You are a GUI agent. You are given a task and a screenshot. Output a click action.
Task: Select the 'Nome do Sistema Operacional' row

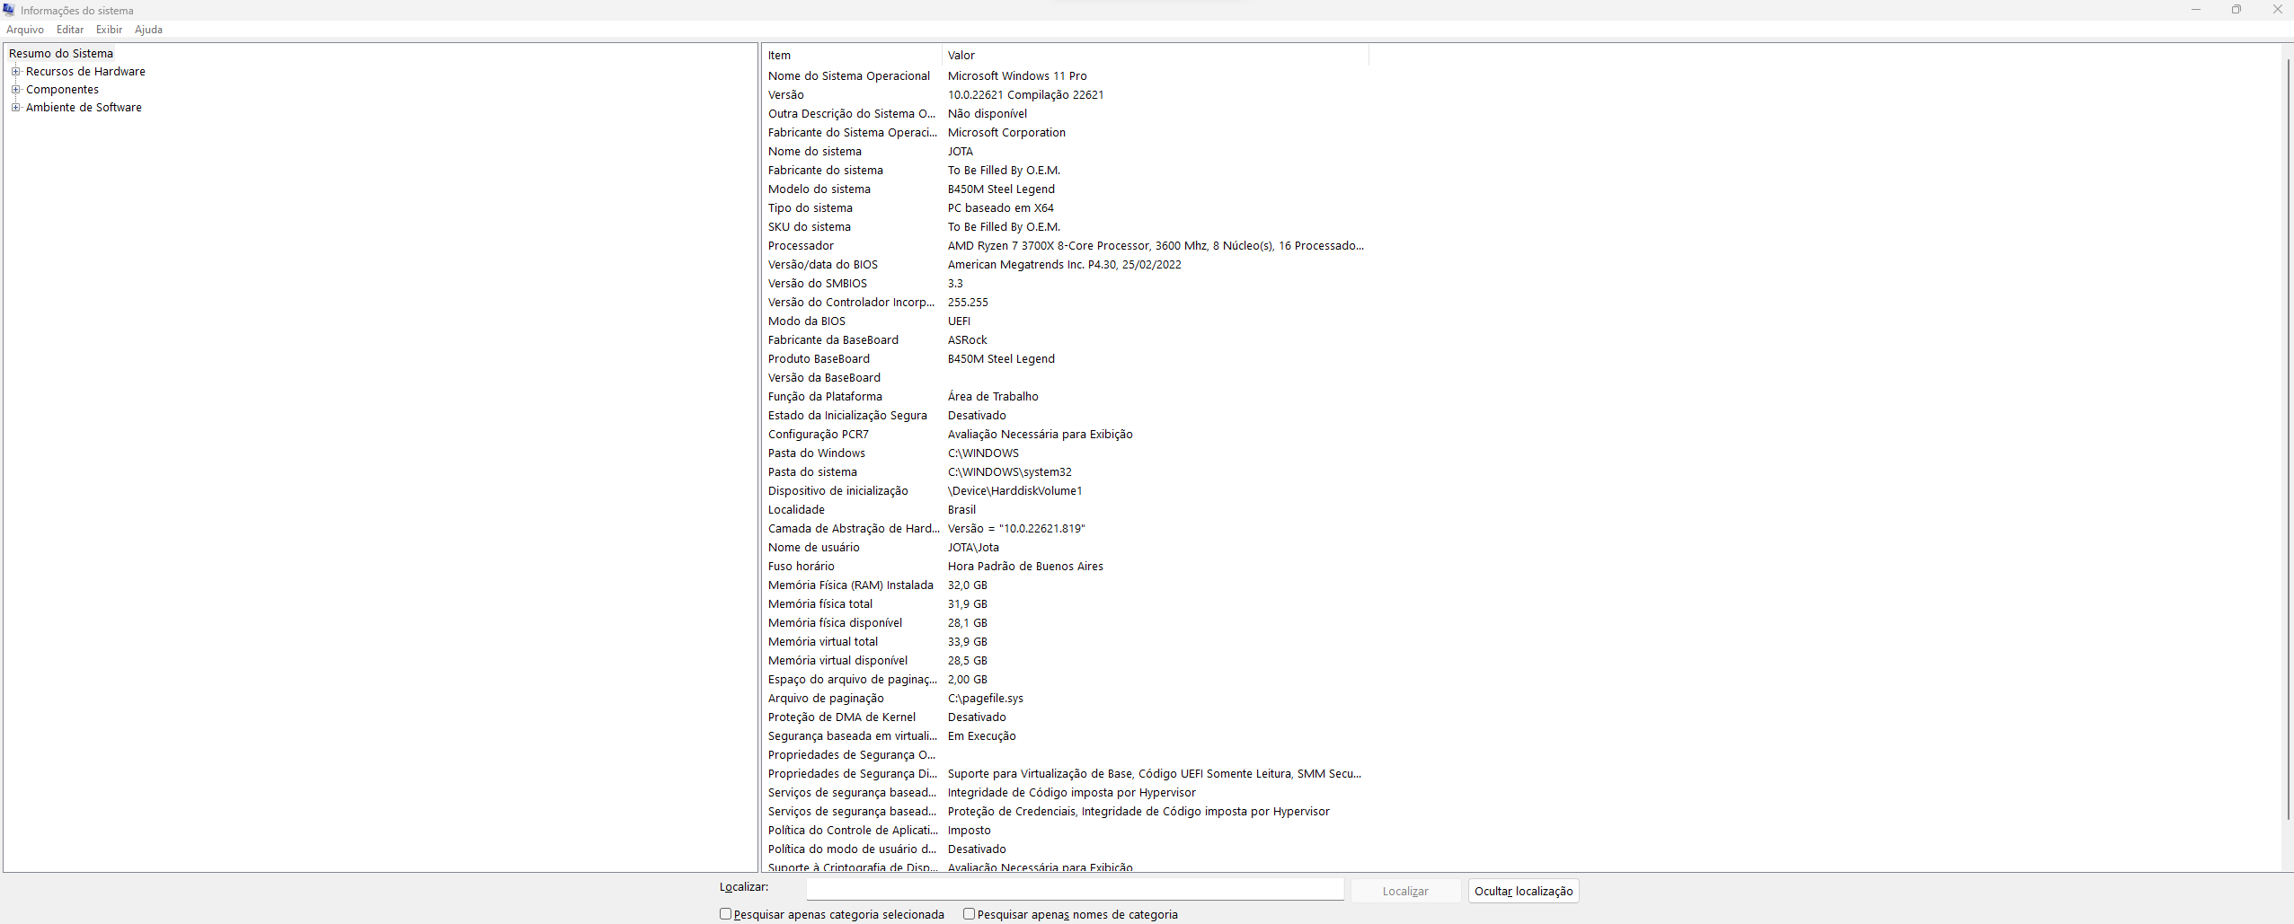1066,75
